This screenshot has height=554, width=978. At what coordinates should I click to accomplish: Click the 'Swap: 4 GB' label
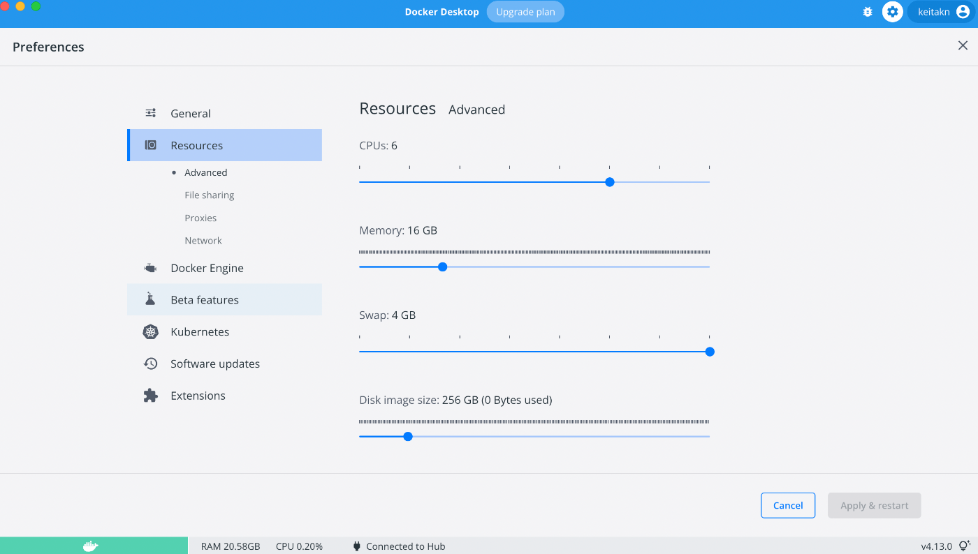(387, 315)
